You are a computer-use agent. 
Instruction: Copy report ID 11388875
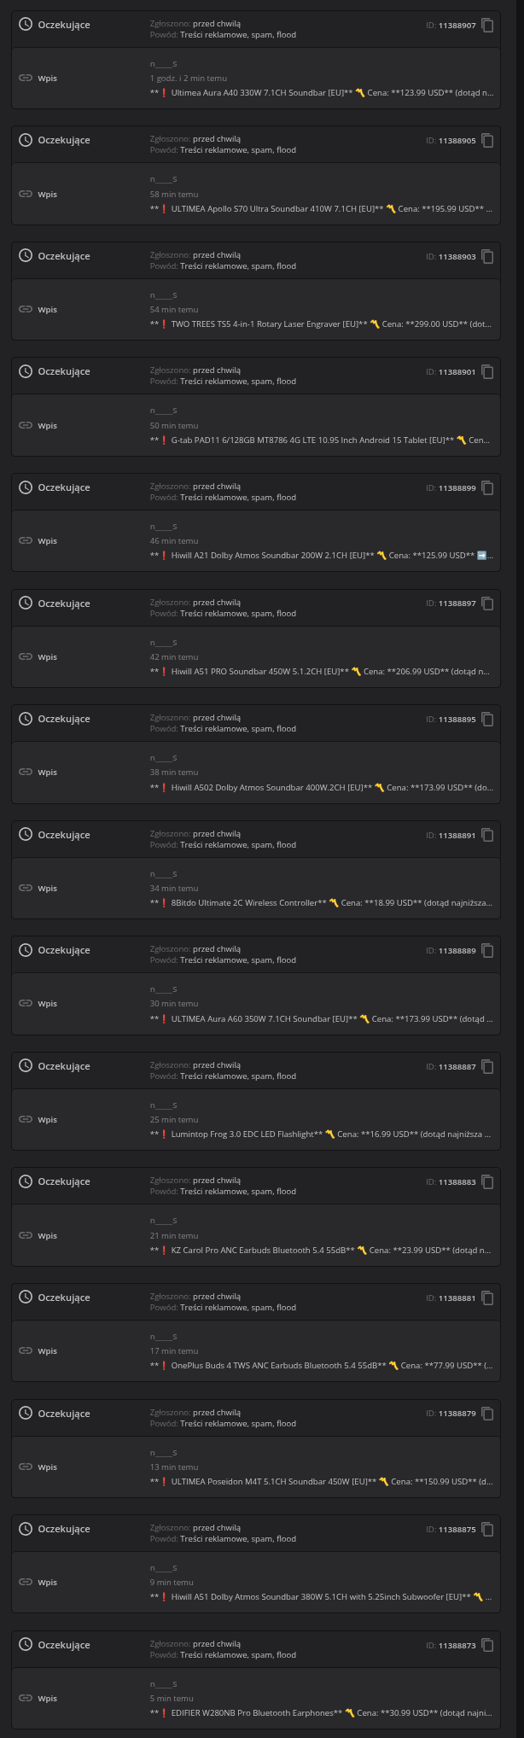[x=487, y=1530]
